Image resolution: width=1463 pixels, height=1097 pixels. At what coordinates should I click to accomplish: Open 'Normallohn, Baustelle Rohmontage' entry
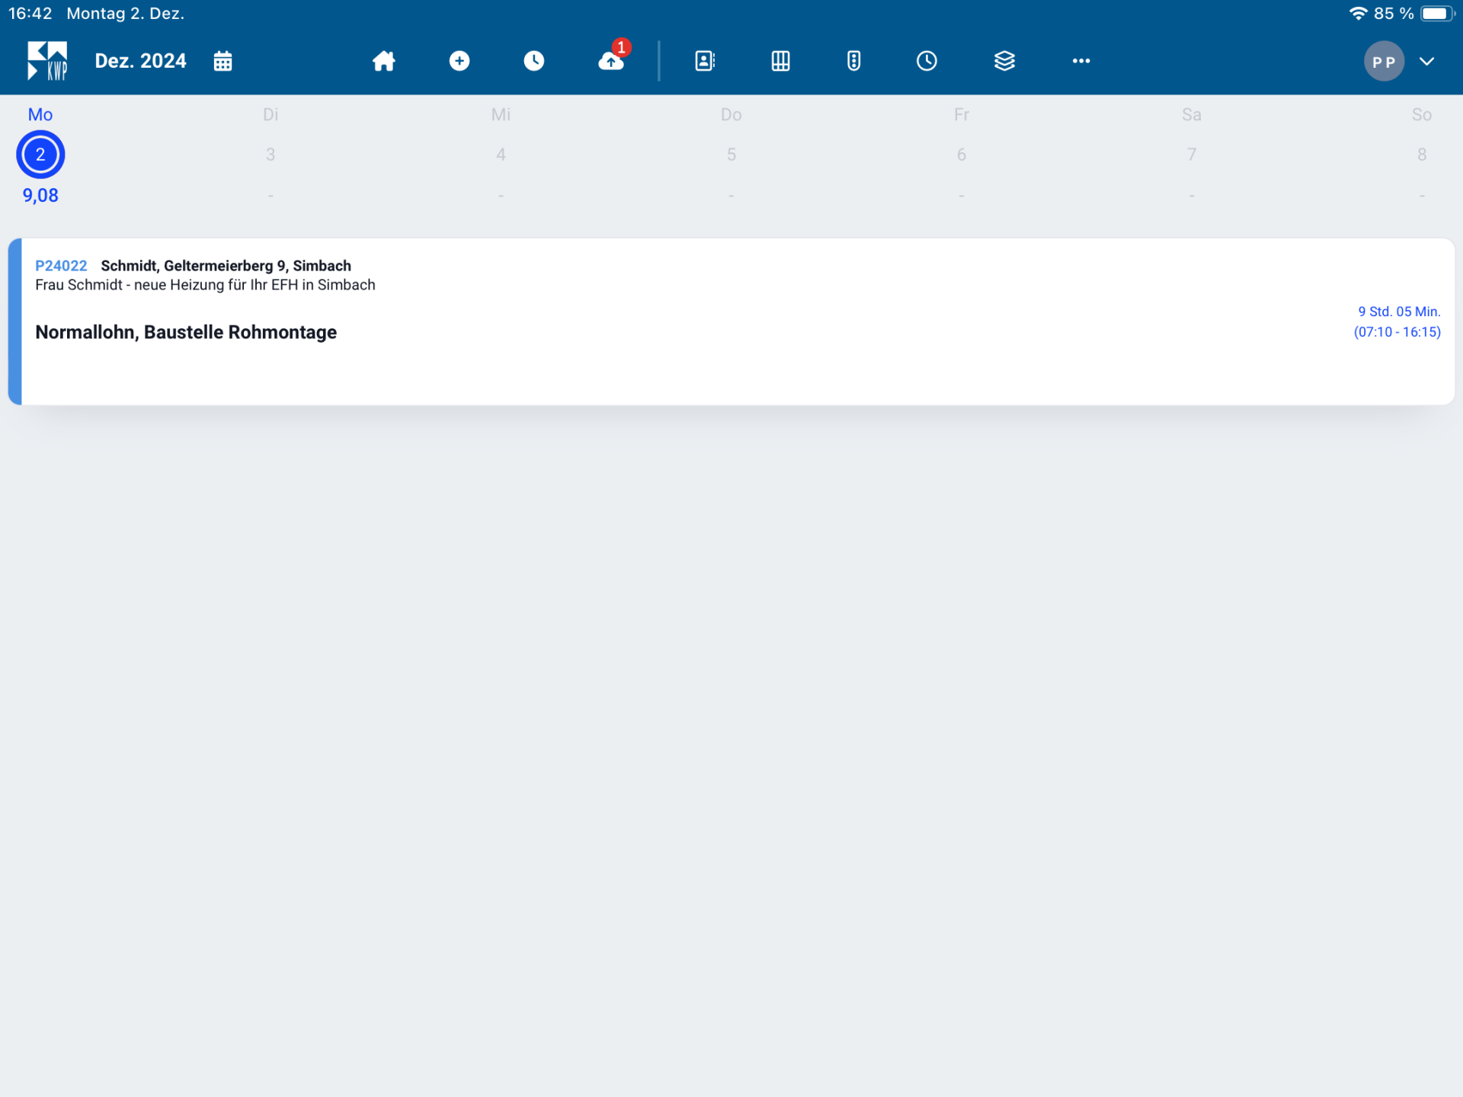point(186,332)
